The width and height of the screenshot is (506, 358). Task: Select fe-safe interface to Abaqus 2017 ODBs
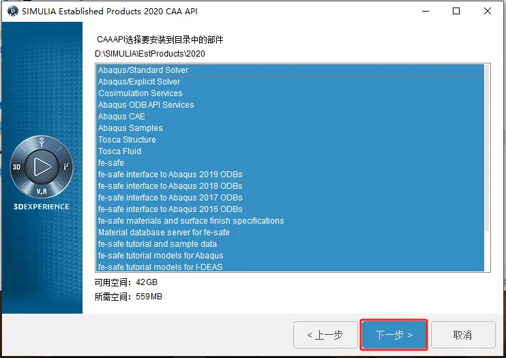coord(290,198)
